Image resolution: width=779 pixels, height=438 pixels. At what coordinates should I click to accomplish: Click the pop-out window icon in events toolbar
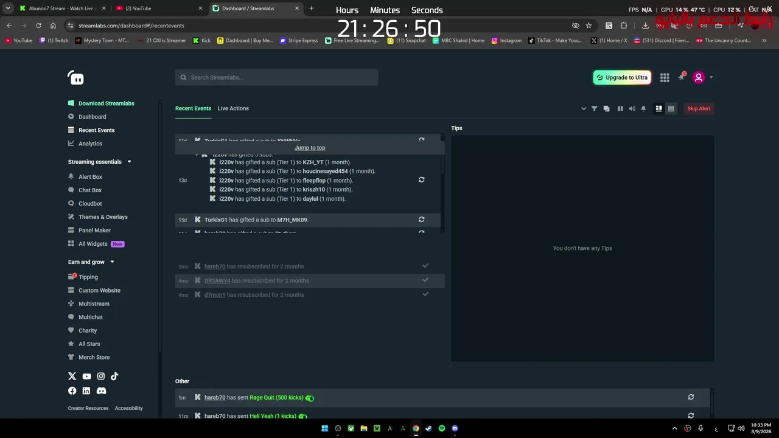coord(606,108)
